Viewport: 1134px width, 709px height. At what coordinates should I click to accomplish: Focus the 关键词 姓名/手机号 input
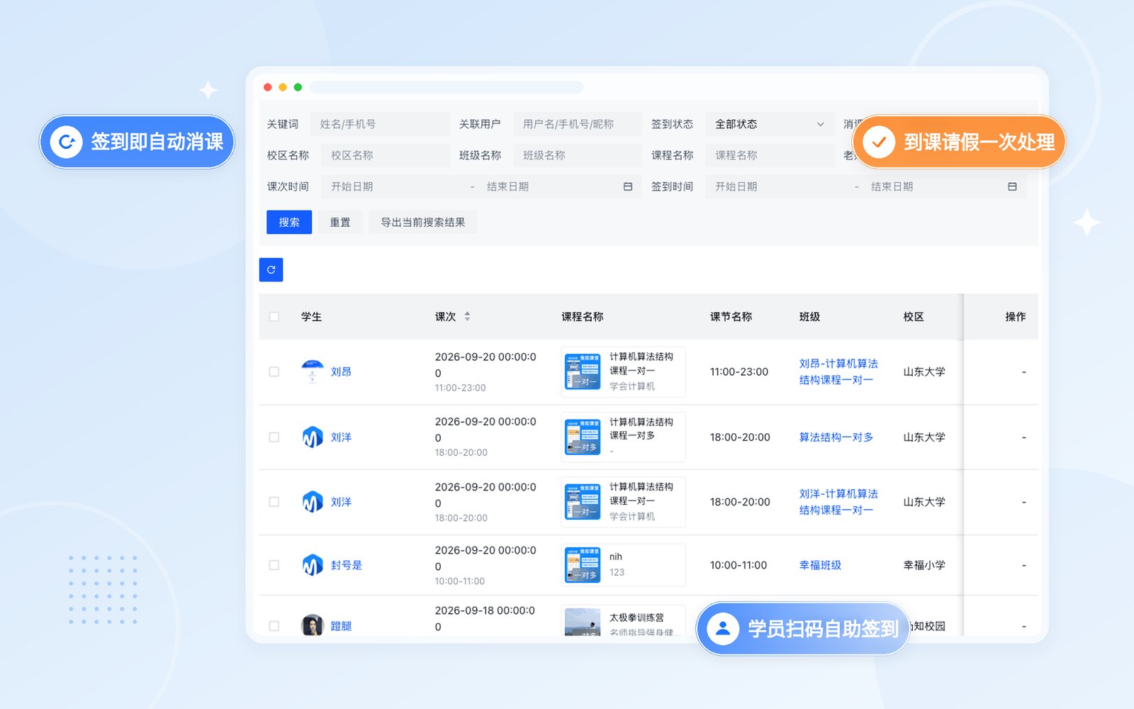[x=380, y=124]
